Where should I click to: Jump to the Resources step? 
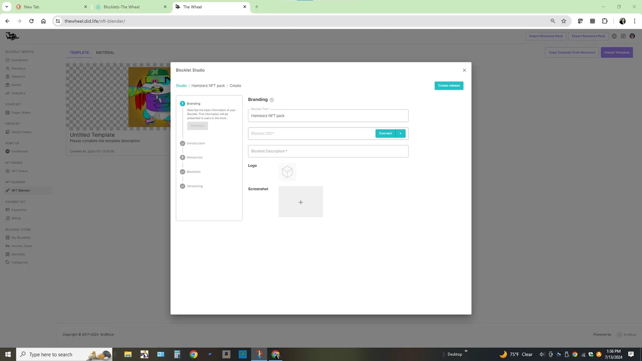point(191,157)
